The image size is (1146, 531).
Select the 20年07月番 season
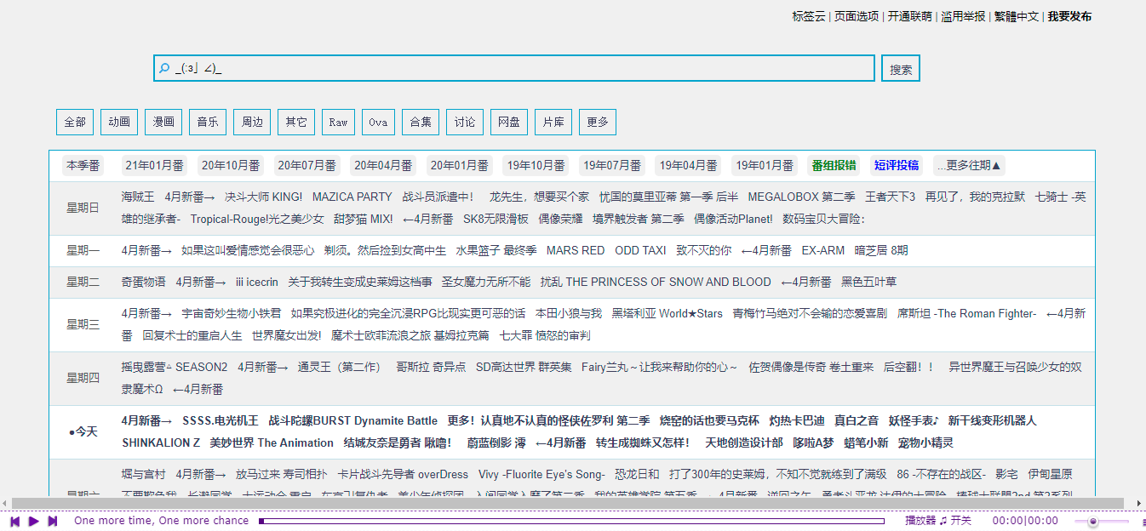point(307,165)
